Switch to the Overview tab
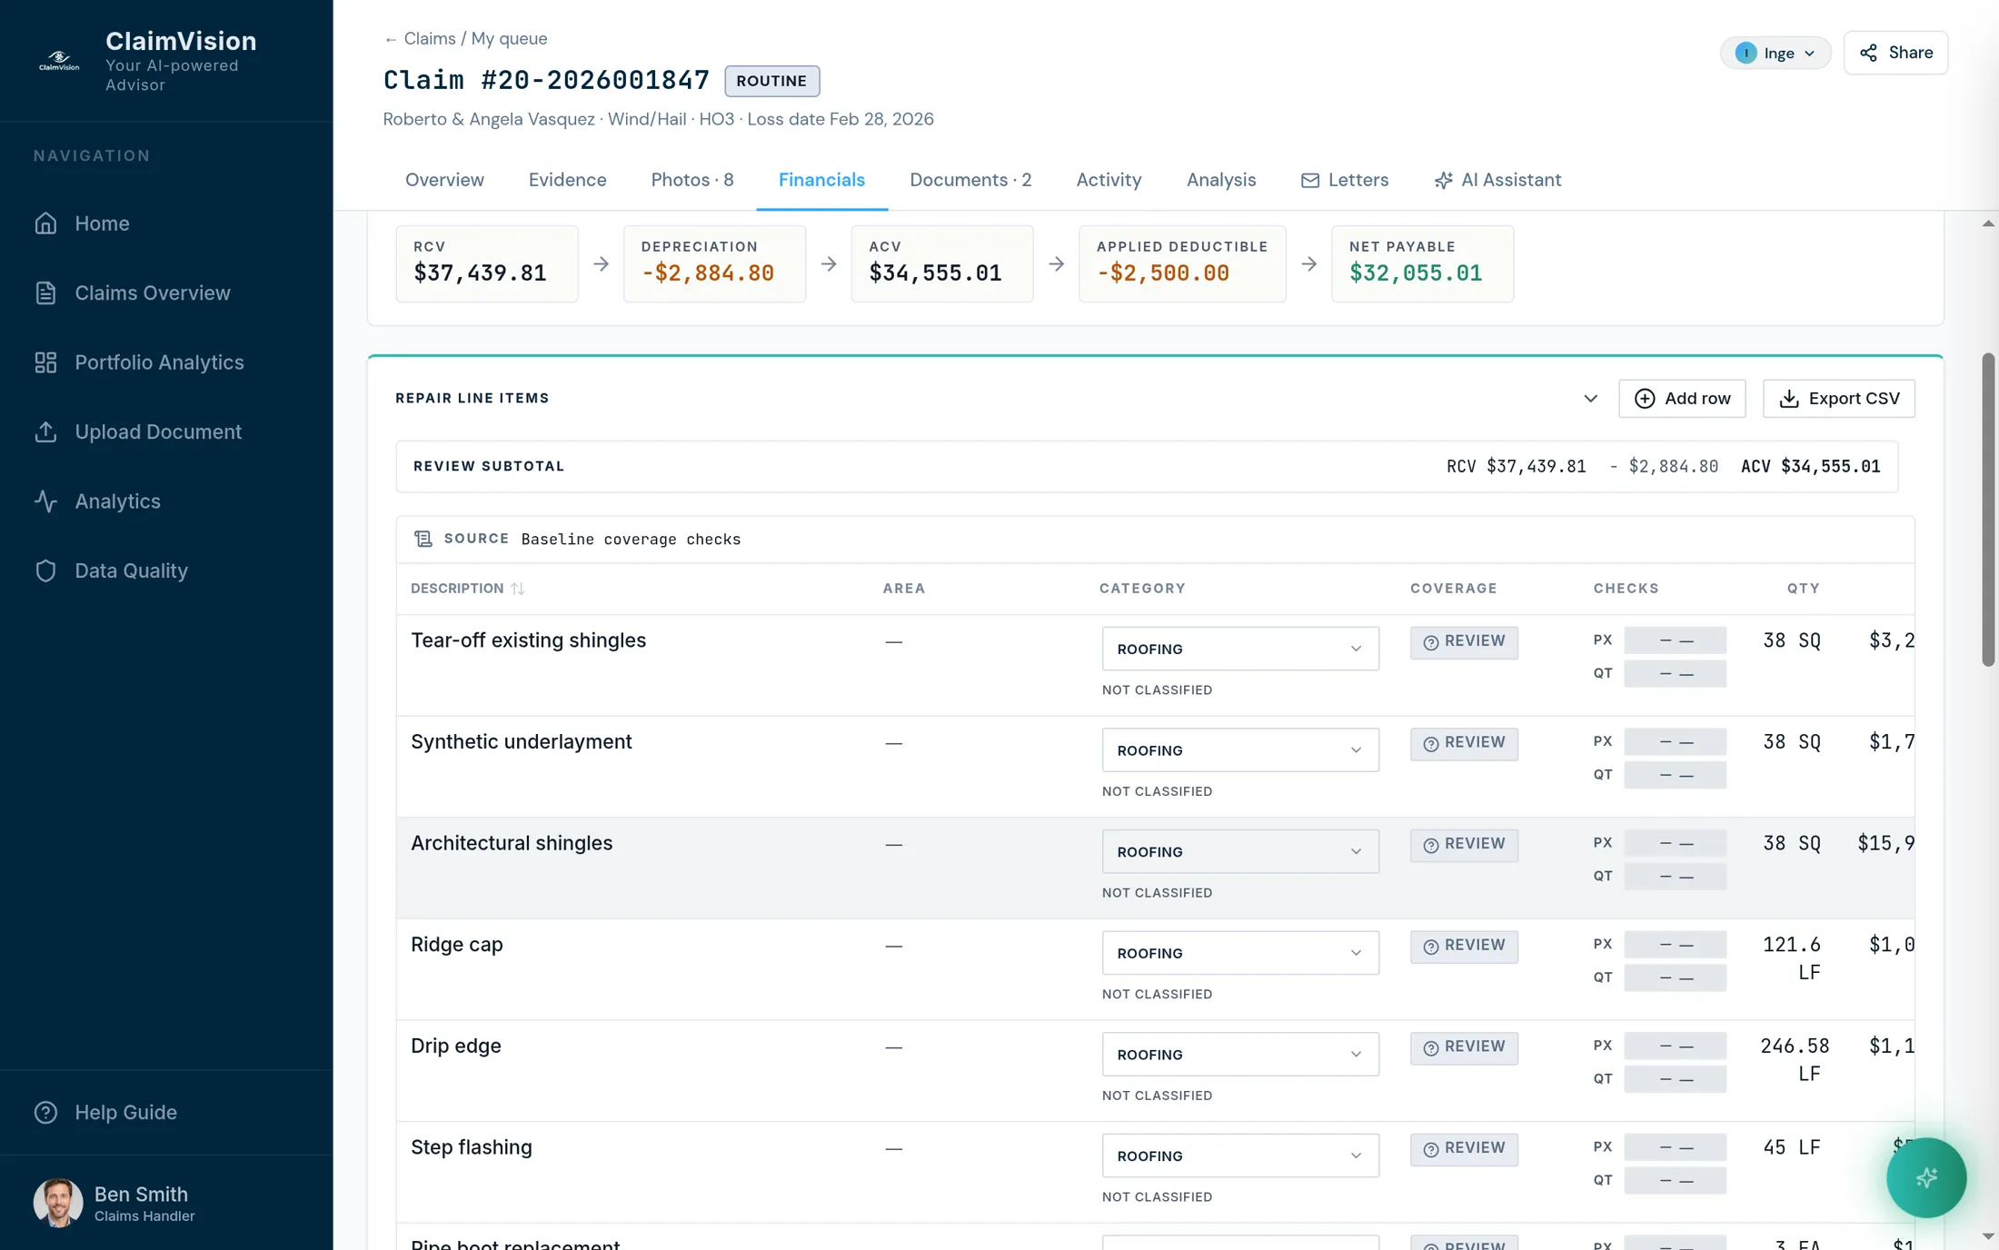Screen dimensions: 1999x1250 point(444,180)
